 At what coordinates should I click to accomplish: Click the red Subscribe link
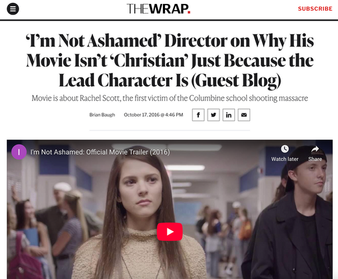coord(315,9)
